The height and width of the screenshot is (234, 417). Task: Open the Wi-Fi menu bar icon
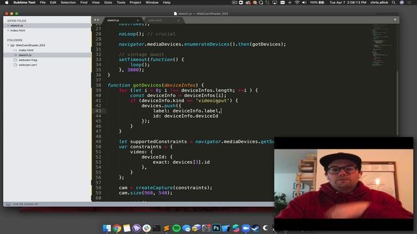[297, 3]
